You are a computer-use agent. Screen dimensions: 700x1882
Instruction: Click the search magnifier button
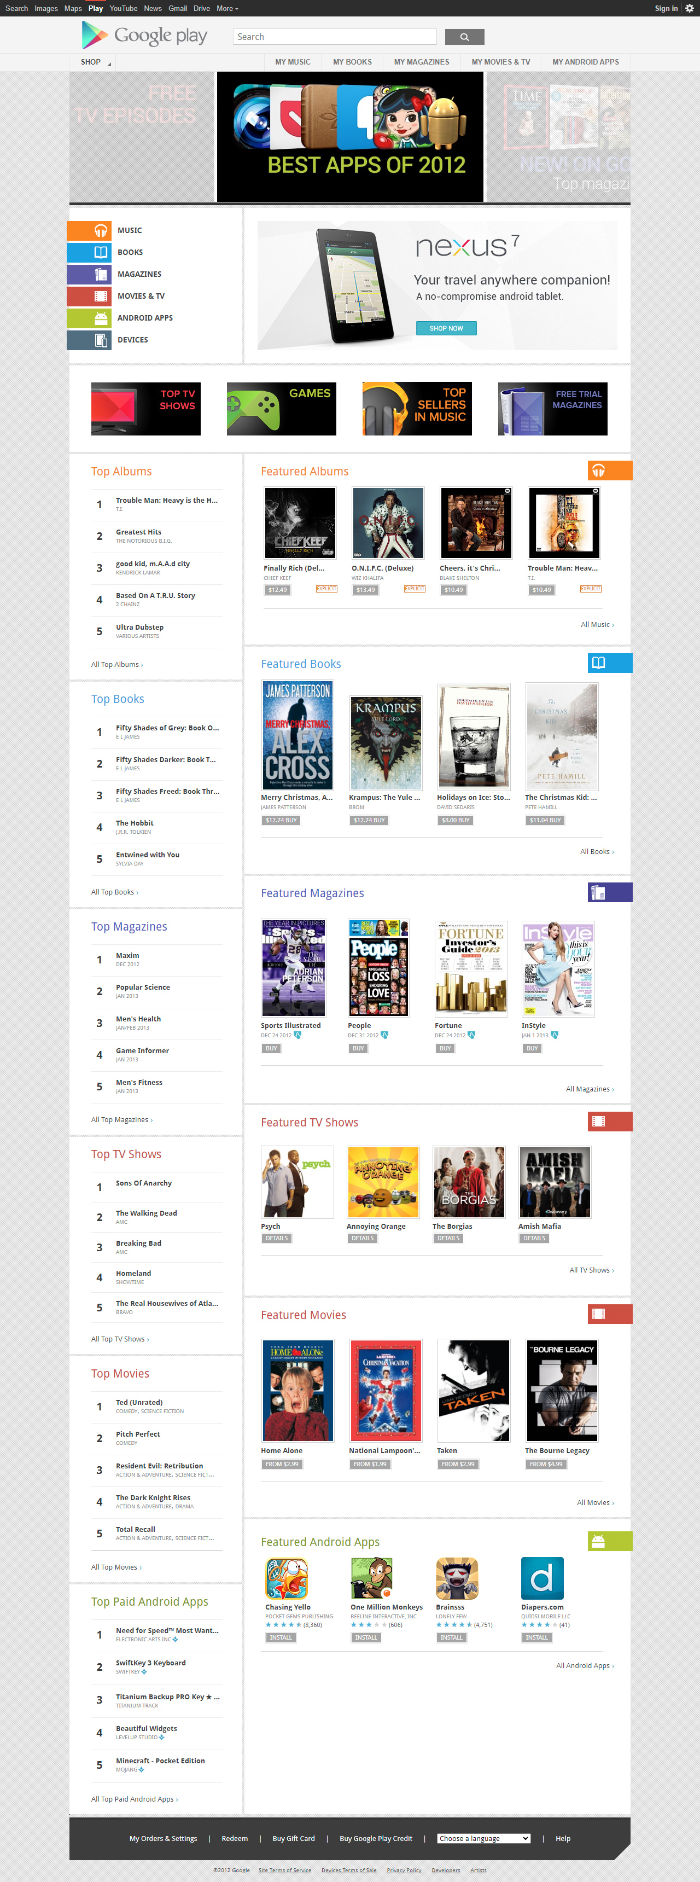(464, 37)
